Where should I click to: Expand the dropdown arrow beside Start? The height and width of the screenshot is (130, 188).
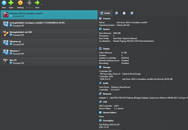[41, 4]
